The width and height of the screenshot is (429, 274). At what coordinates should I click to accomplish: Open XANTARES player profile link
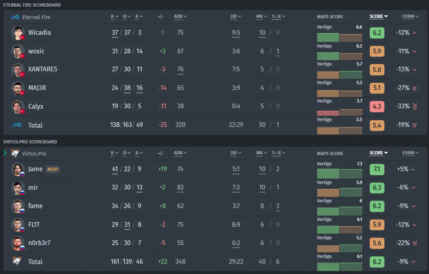pos(43,69)
